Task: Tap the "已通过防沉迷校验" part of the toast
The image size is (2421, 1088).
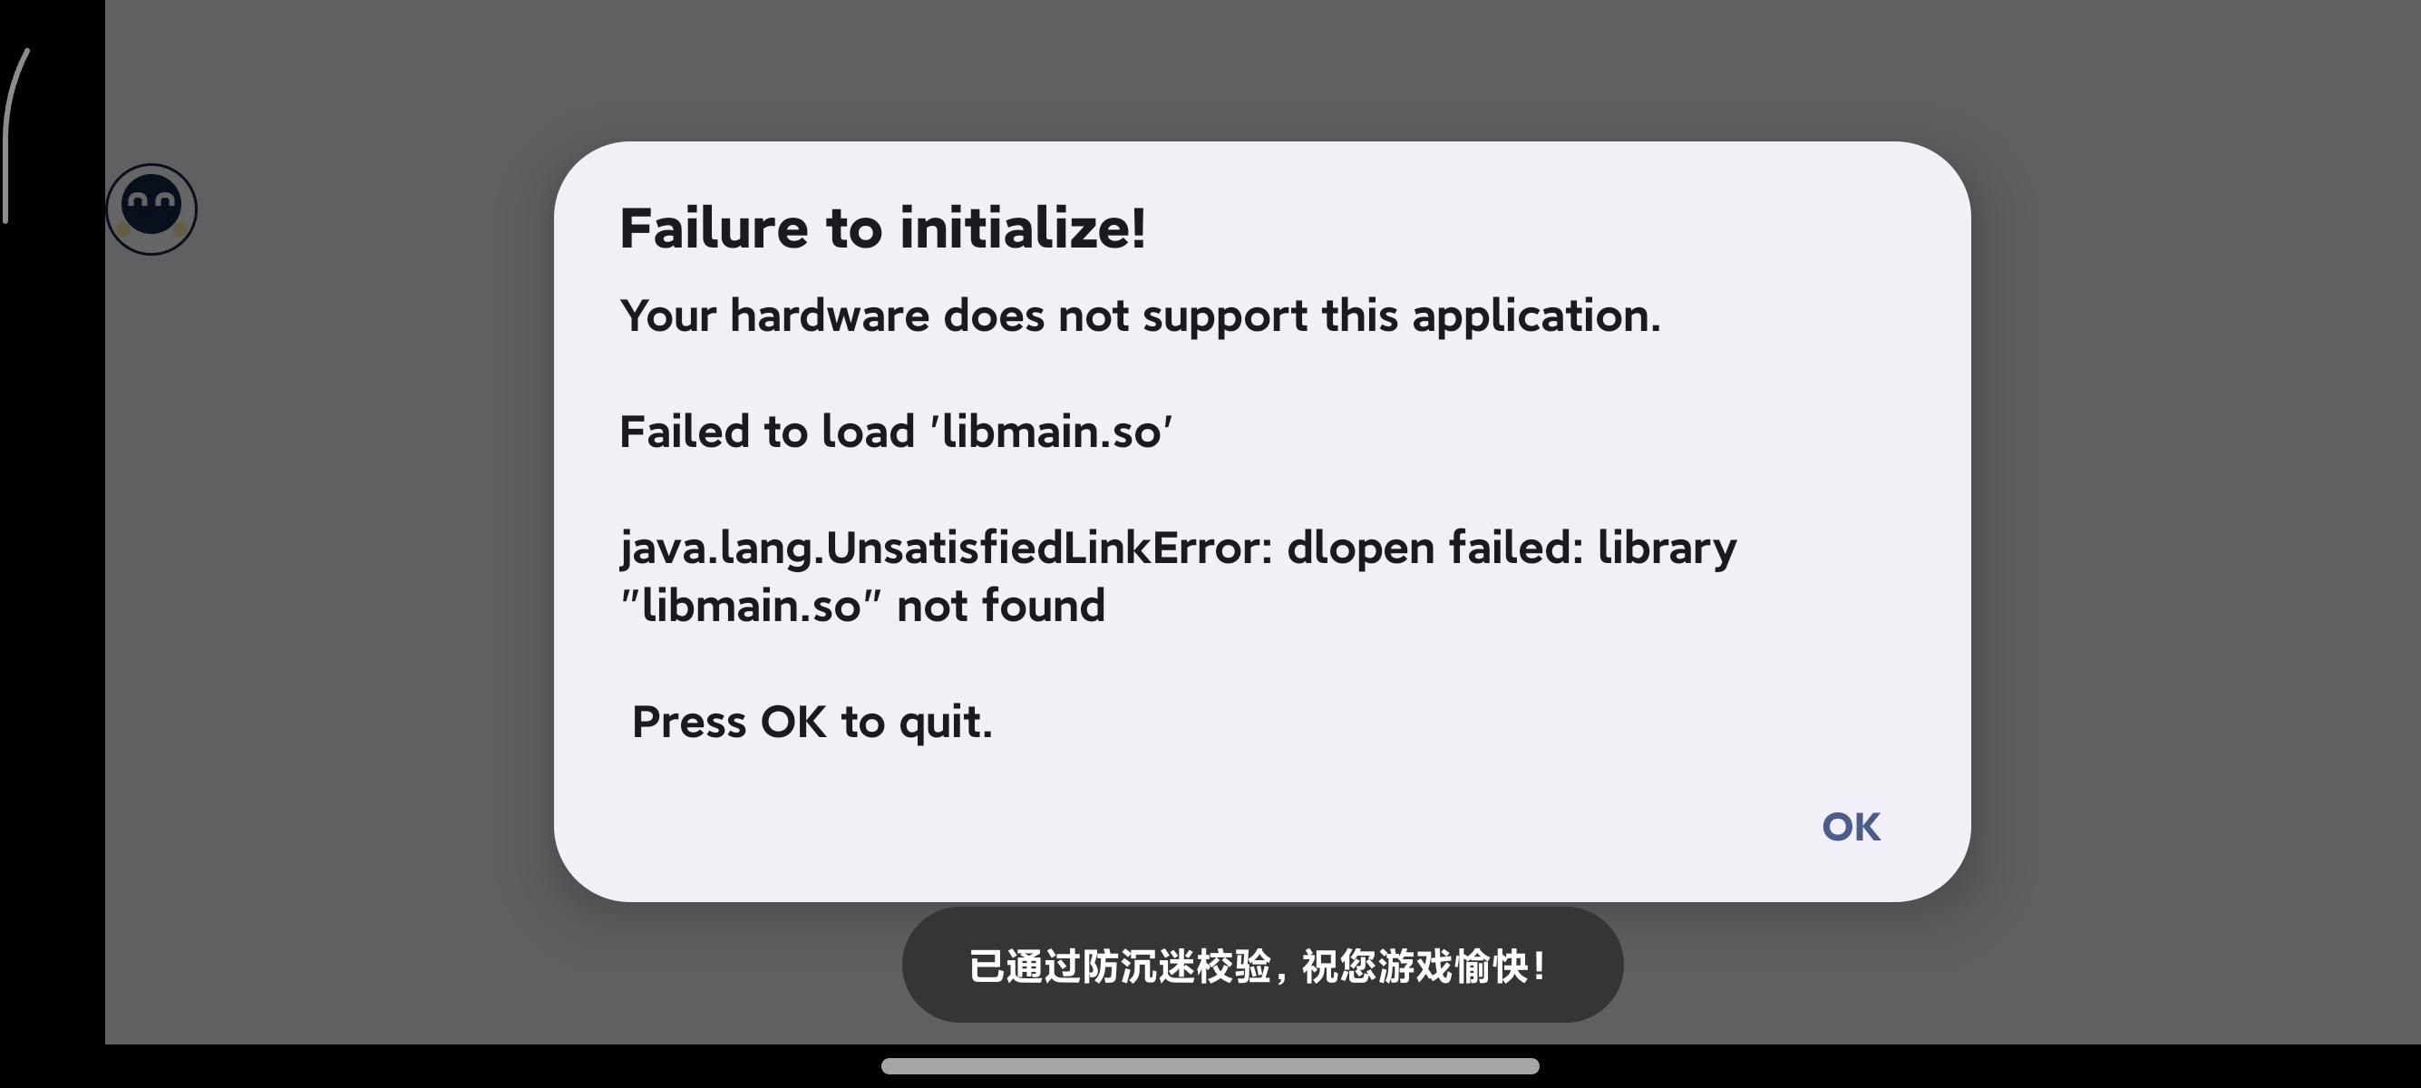Action: tap(1120, 966)
